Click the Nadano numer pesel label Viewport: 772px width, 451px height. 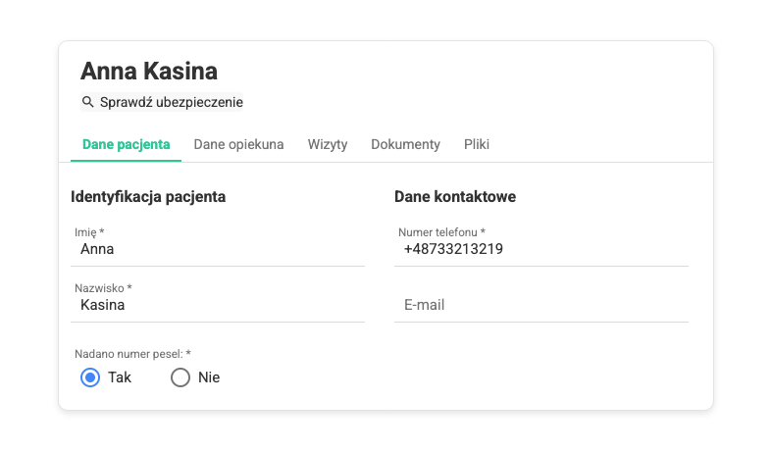(132, 353)
